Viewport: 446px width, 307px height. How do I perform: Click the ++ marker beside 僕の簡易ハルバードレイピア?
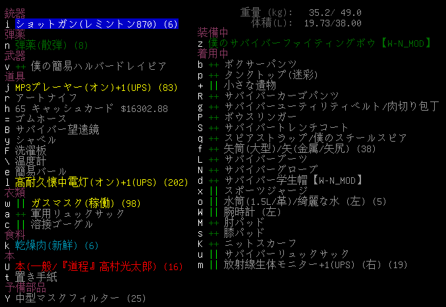pyautogui.click(x=20, y=66)
